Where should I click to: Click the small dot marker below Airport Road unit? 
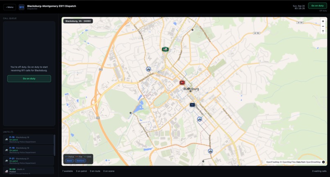click(x=203, y=161)
